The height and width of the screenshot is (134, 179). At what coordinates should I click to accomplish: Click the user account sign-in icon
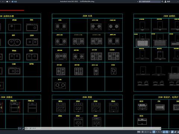click(166, 1)
